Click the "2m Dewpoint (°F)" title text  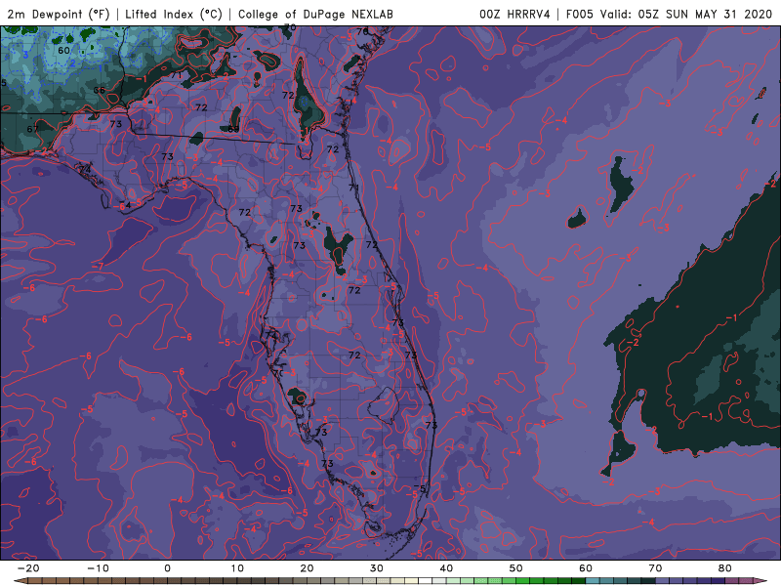tap(59, 14)
